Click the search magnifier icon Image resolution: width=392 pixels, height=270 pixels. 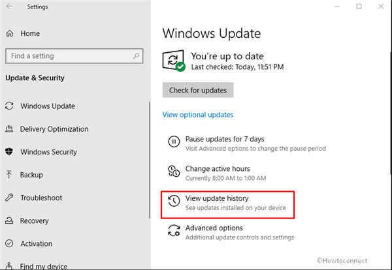tap(135, 56)
